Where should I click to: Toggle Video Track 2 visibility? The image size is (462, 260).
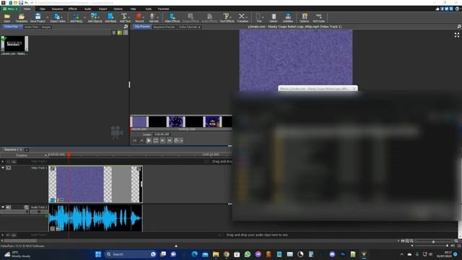coord(8,162)
